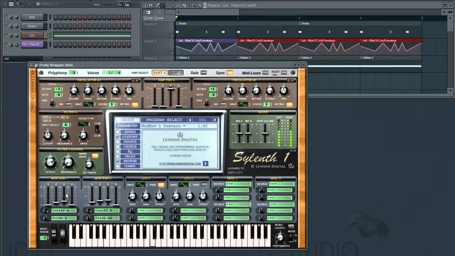Viewport: 455px width, 256px height.
Task: Enable the ARPEG effect checkbox
Action: point(117,132)
